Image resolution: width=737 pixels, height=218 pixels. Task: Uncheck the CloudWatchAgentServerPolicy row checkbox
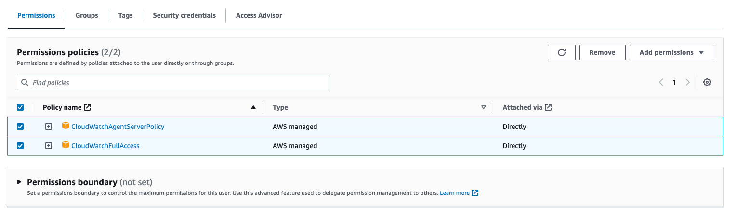pos(20,127)
